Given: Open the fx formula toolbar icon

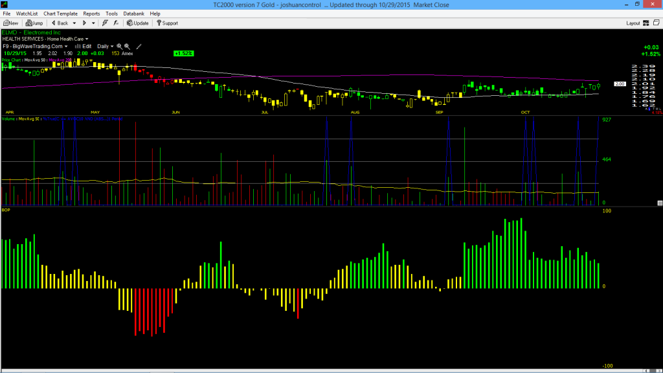Looking at the screenshot, I should 116,23.
